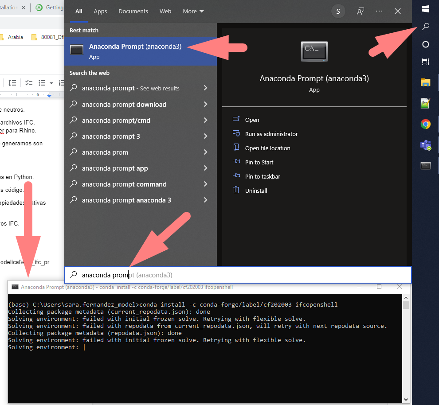Switch to the All search tab
The width and height of the screenshot is (439, 405).
[79, 12]
